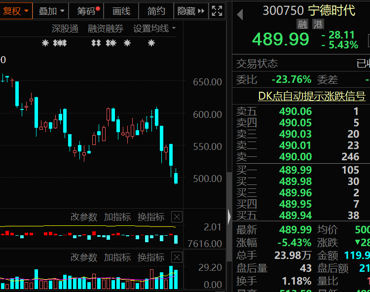Viewport: 370px width, 292px height.
Task: Click the 500.00 price axis label
Action: click(207, 179)
